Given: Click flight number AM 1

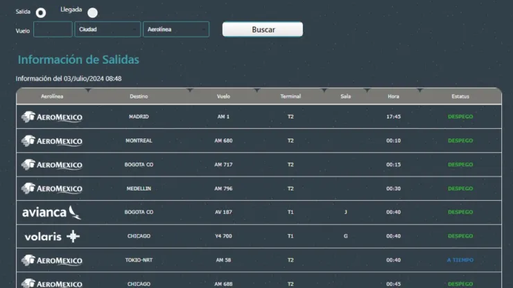Looking at the screenshot, I should [x=223, y=117].
